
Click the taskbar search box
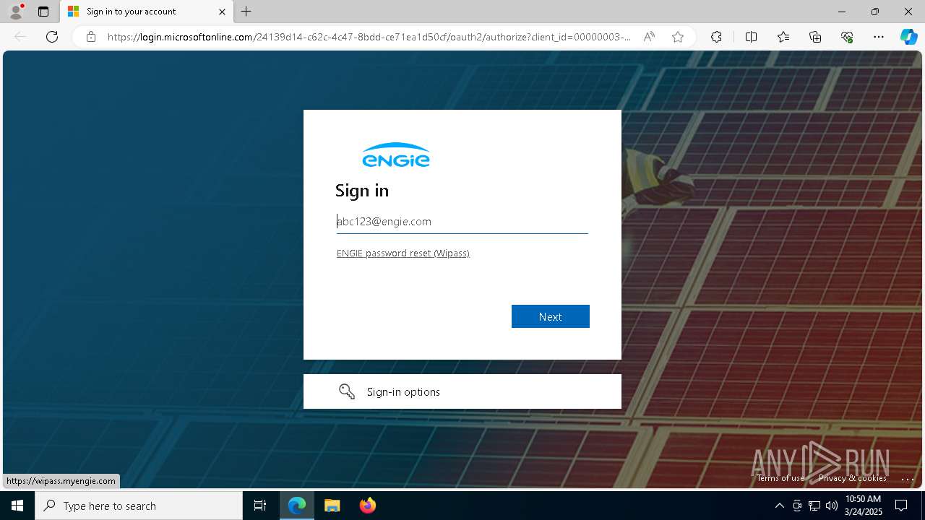(x=139, y=506)
